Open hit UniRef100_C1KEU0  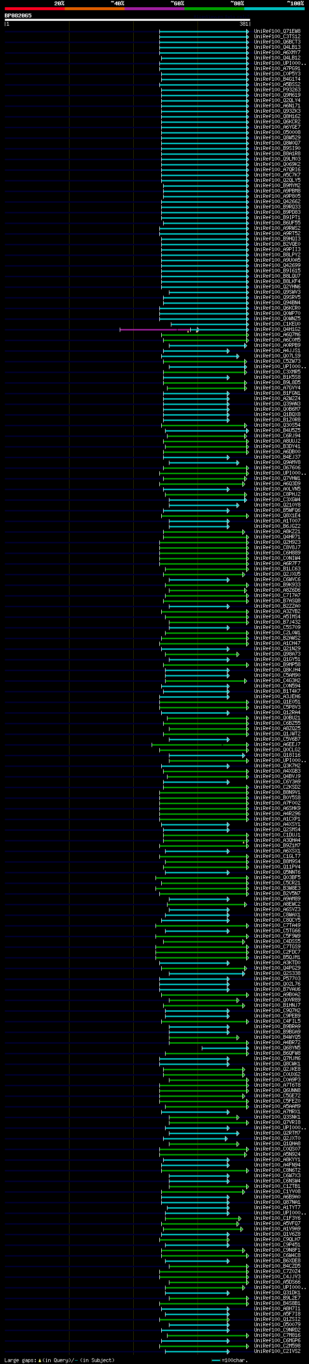(x=277, y=324)
